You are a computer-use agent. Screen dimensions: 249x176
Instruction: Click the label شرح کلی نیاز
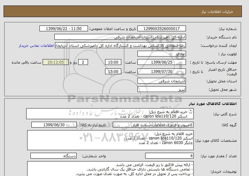[225, 114]
